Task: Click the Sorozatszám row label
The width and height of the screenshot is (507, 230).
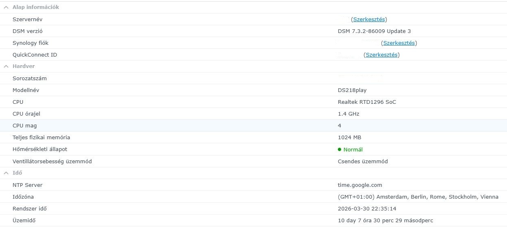Action: [x=30, y=78]
